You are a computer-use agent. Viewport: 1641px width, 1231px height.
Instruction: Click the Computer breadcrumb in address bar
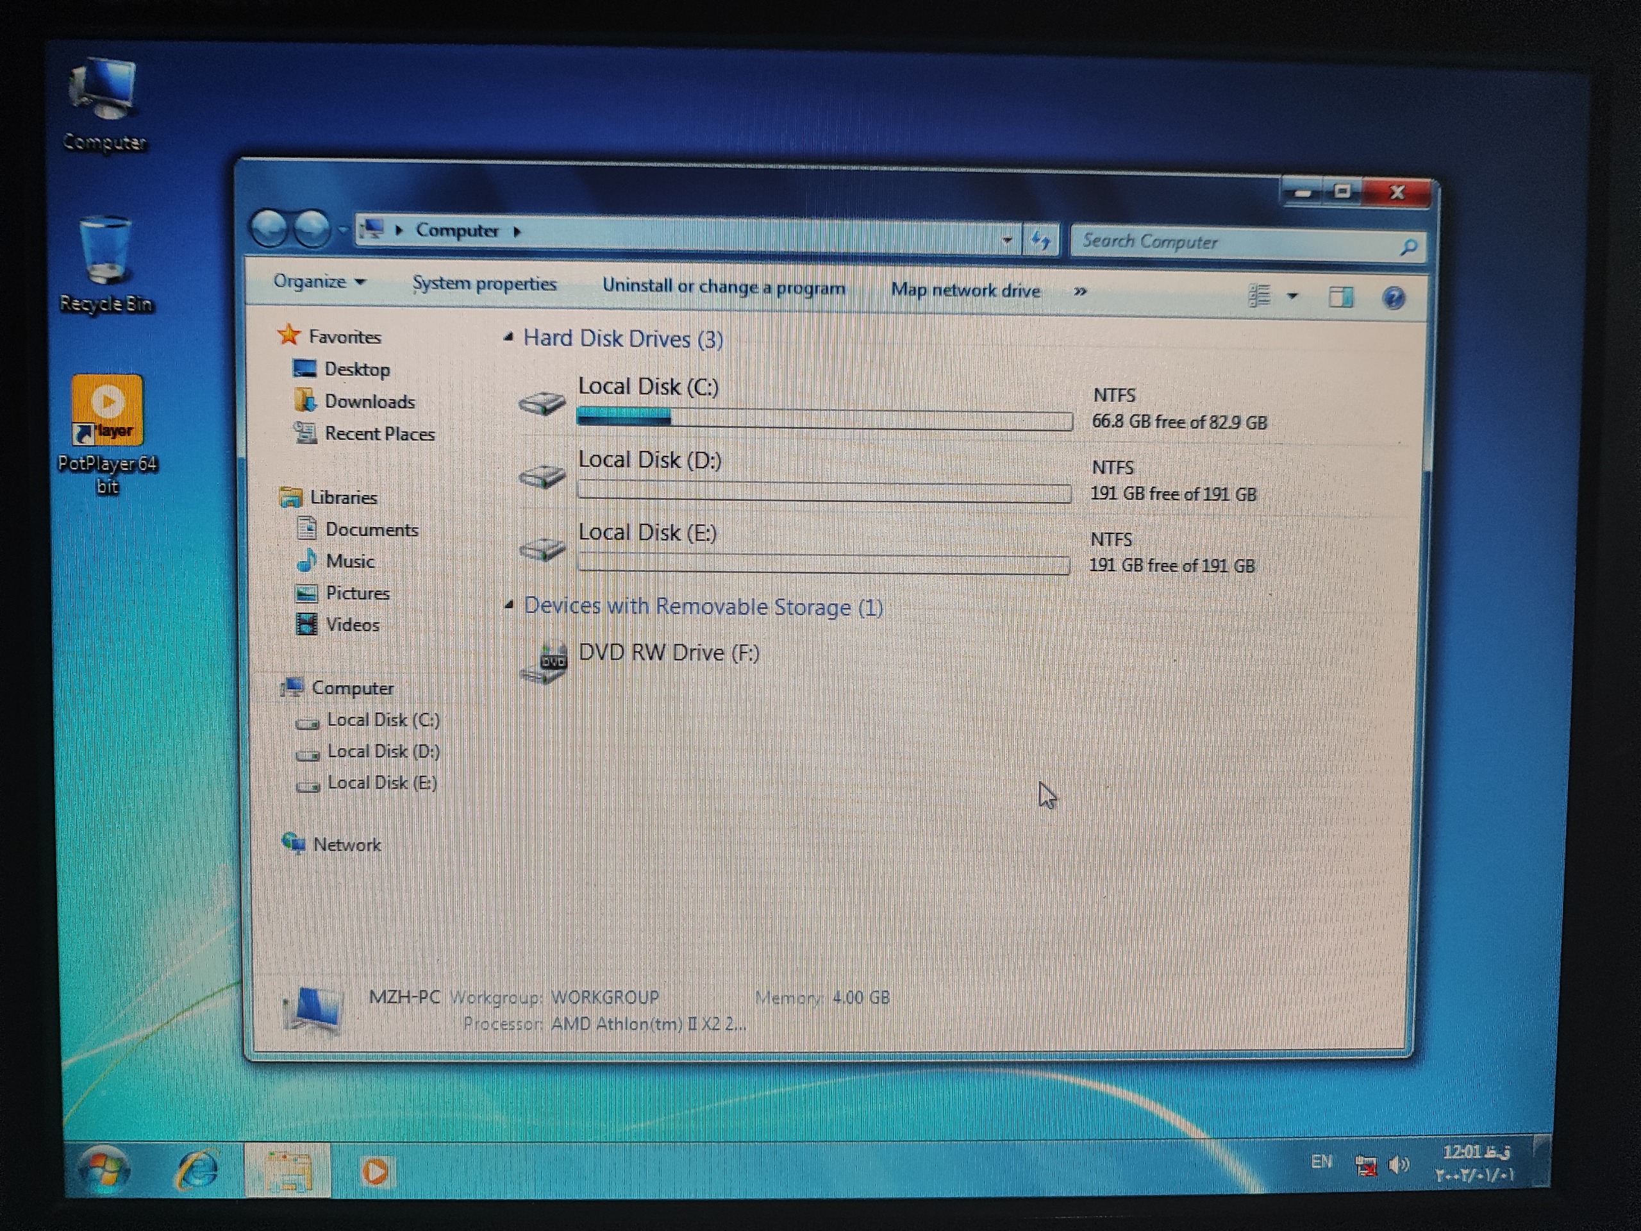457,231
